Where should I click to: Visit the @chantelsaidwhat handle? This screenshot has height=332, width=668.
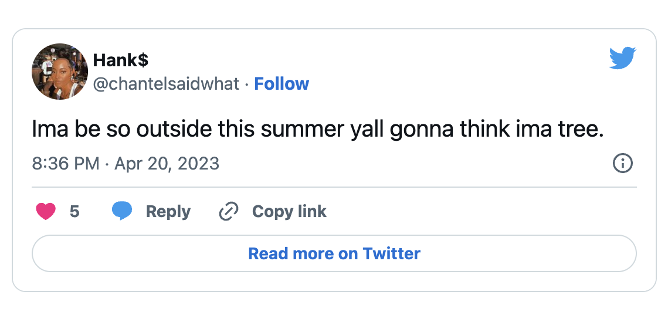coord(167,84)
